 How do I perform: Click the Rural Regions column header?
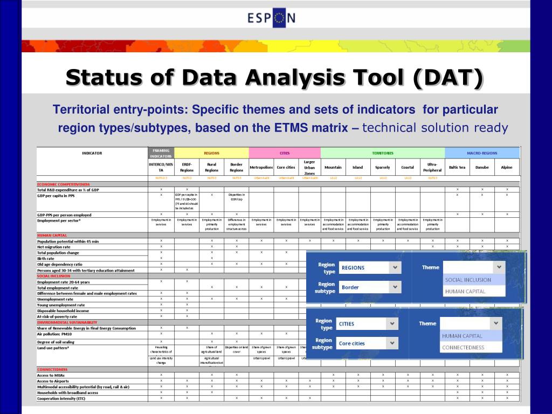(x=211, y=167)
